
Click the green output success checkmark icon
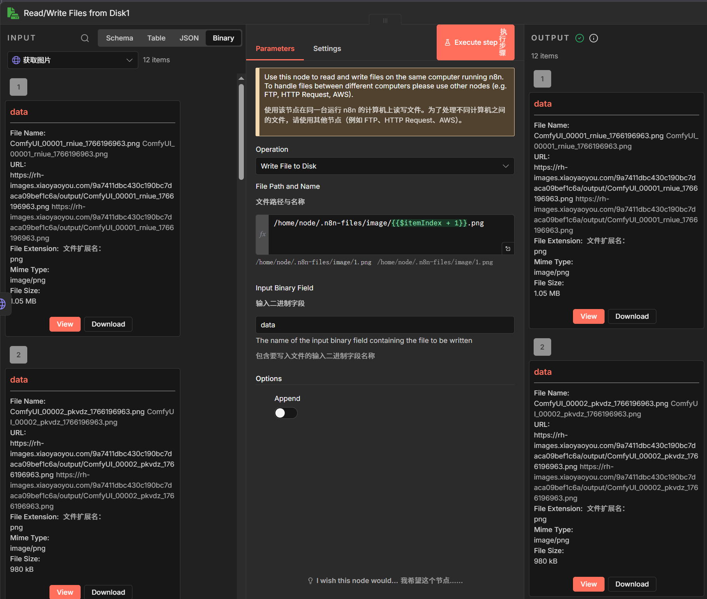579,38
